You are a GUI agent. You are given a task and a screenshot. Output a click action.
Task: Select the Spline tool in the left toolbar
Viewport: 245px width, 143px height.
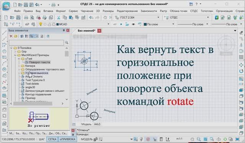(x=4, y=81)
